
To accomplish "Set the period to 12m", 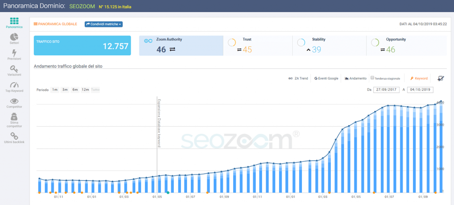I will pyautogui.click(x=85, y=90).
